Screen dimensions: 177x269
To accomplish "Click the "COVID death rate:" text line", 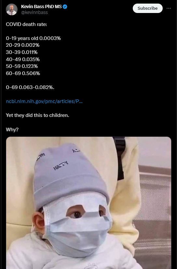I will (26, 24).
